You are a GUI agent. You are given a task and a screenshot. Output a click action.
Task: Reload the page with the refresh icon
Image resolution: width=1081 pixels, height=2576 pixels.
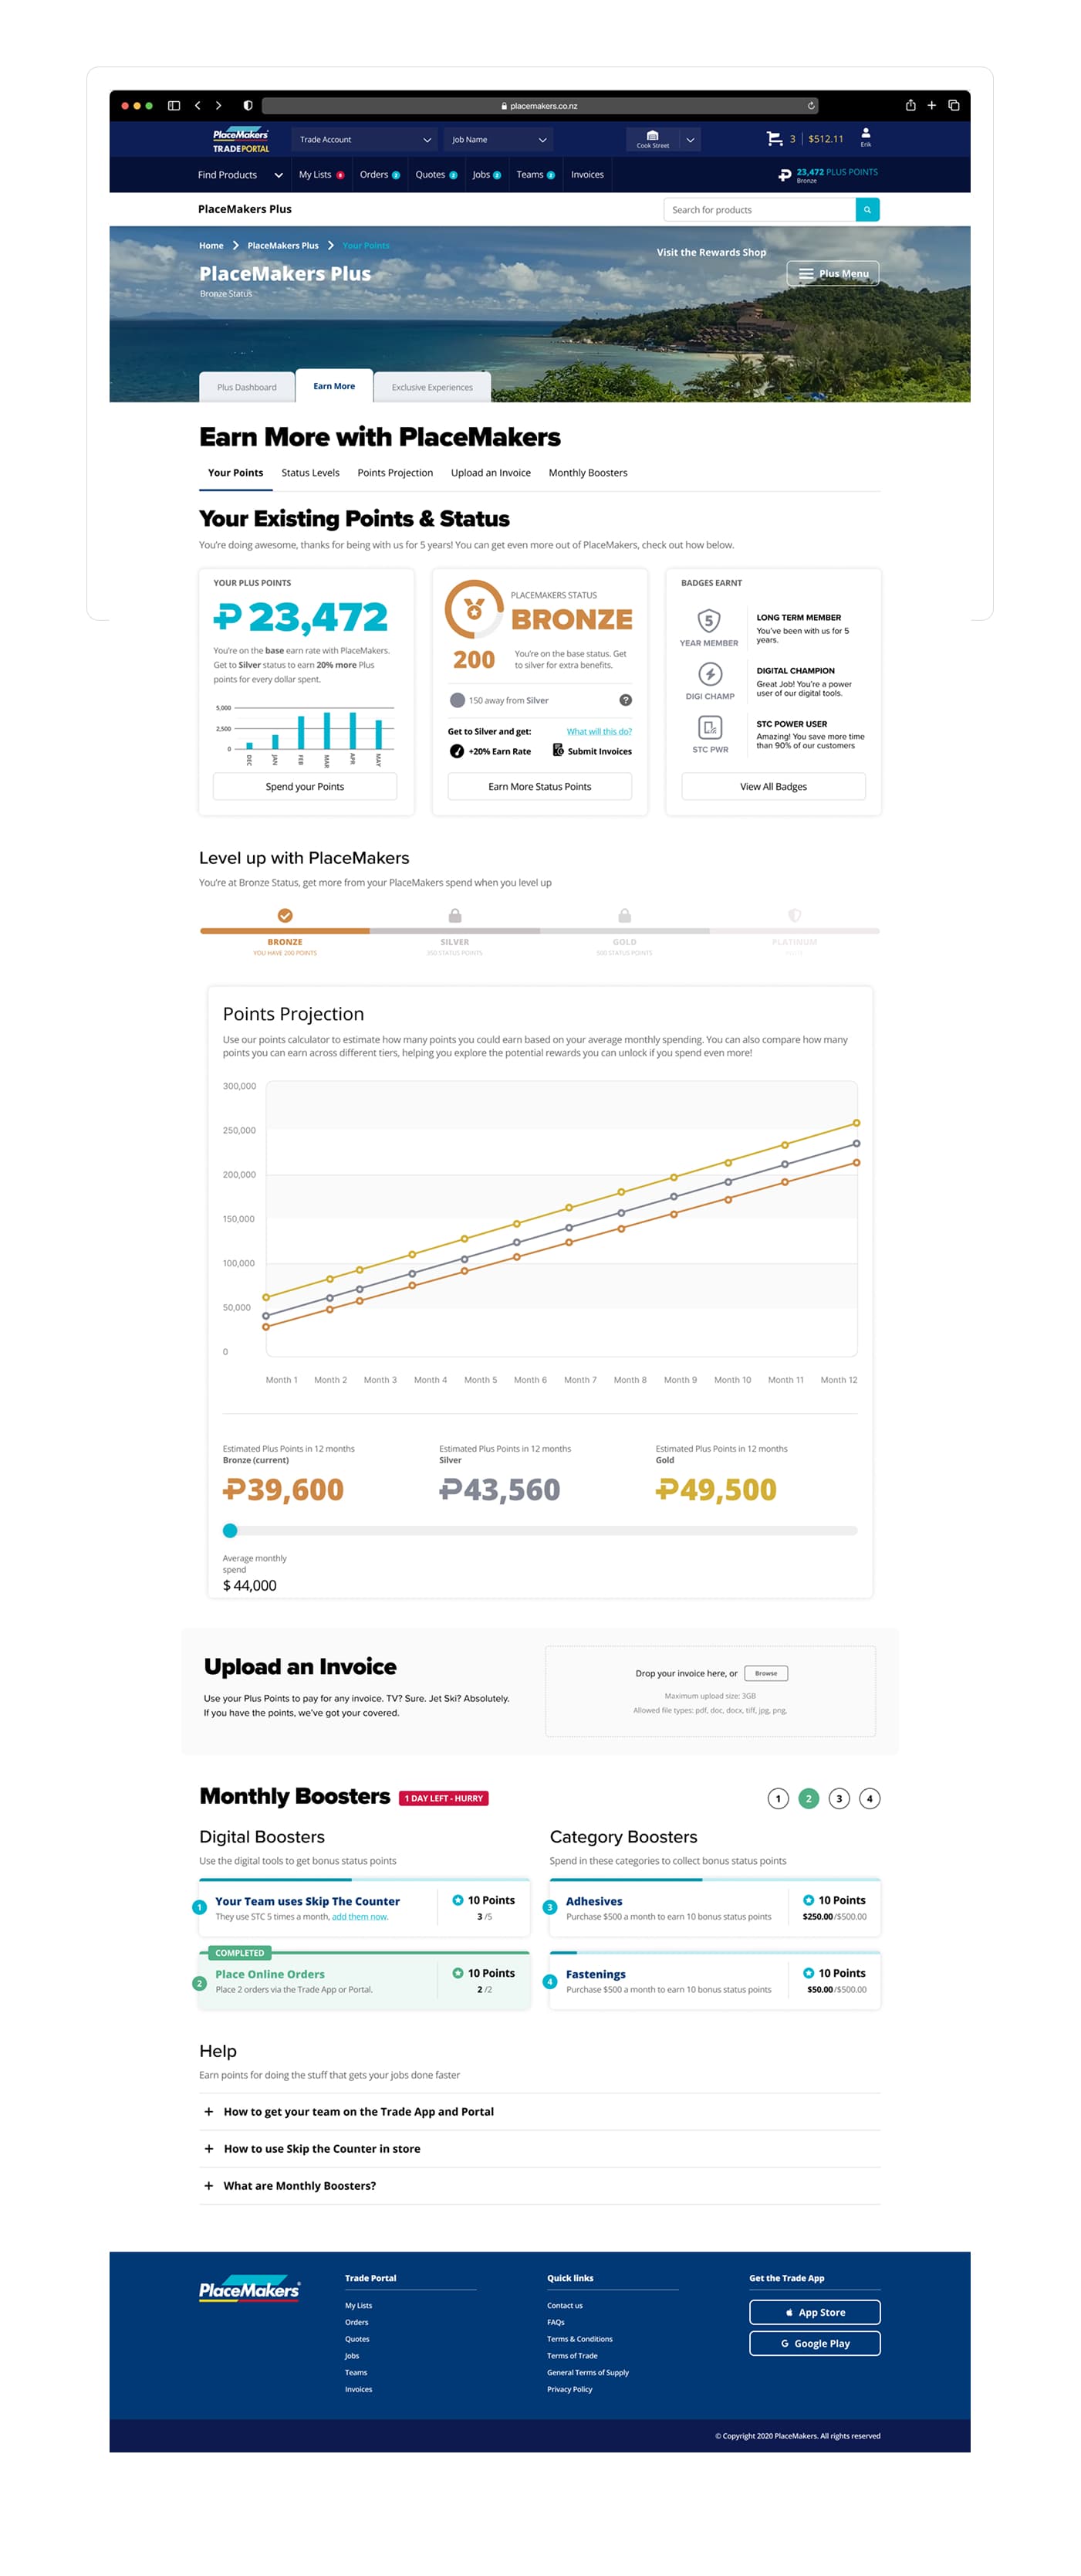(x=811, y=105)
